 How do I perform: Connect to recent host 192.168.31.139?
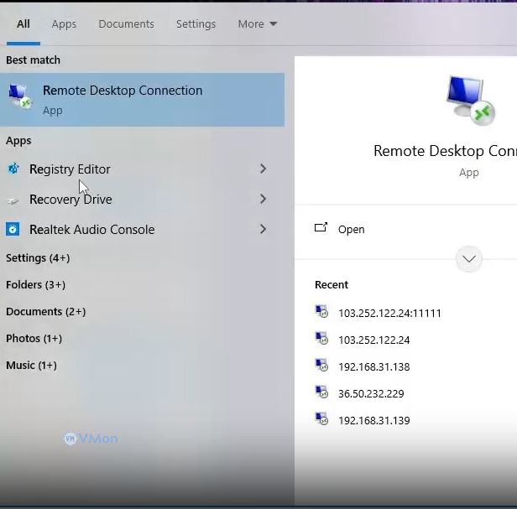373,420
